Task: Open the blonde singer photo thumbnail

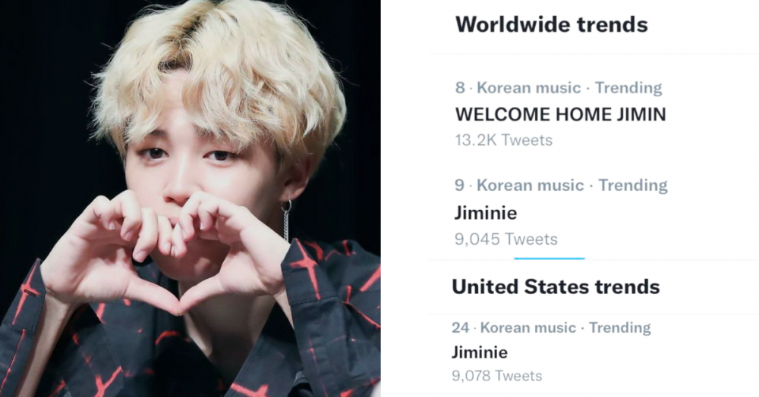Action: (x=191, y=198)
